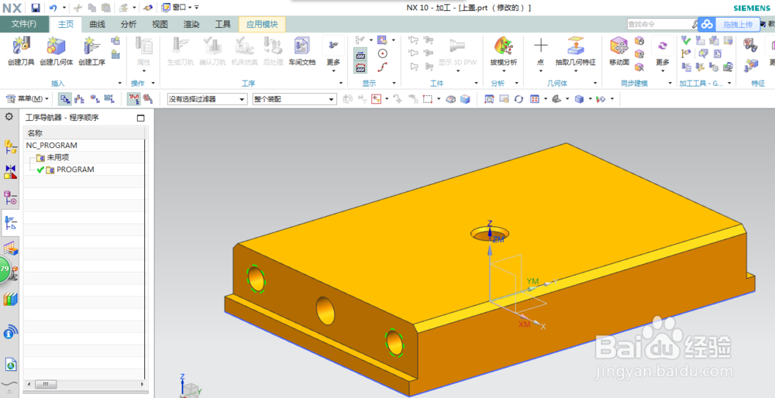Toggle the checkmark beside PROGRAM
The width and height of the screenshot is (775, 398).
[40, 170]
